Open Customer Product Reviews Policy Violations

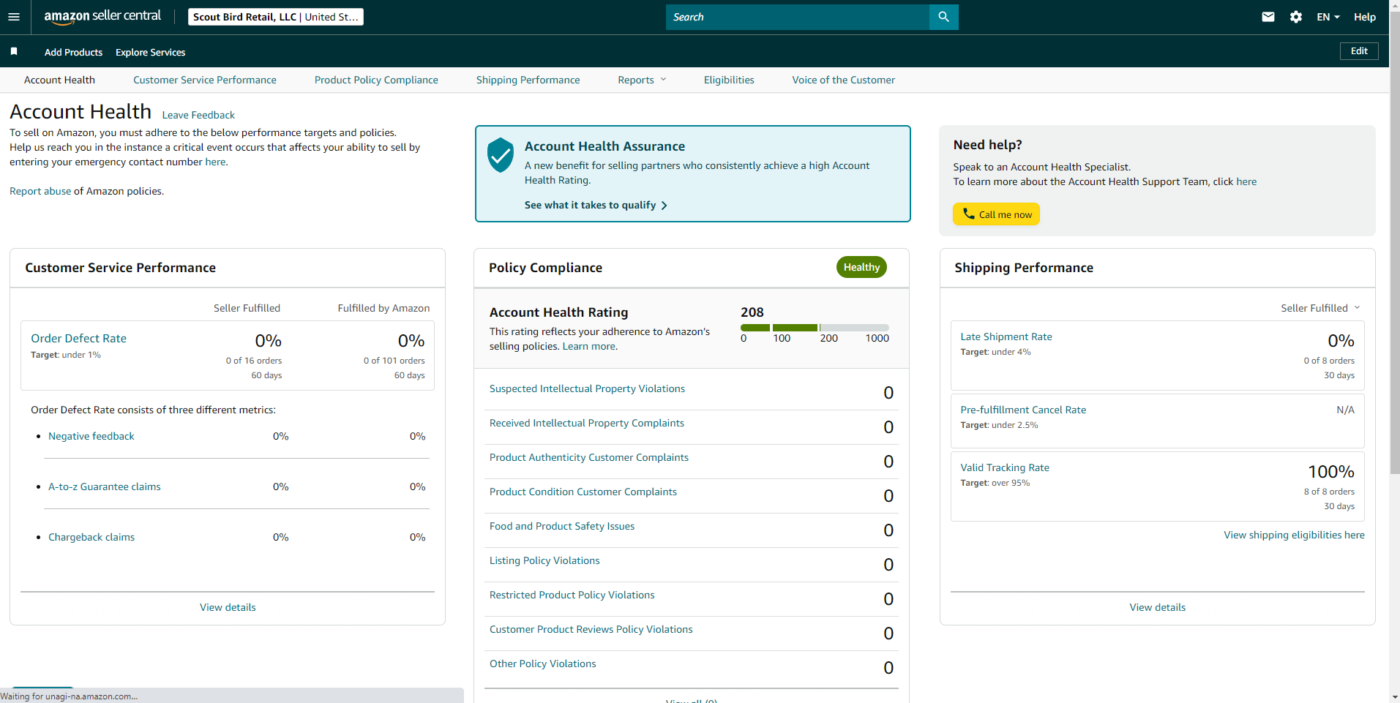591,629
